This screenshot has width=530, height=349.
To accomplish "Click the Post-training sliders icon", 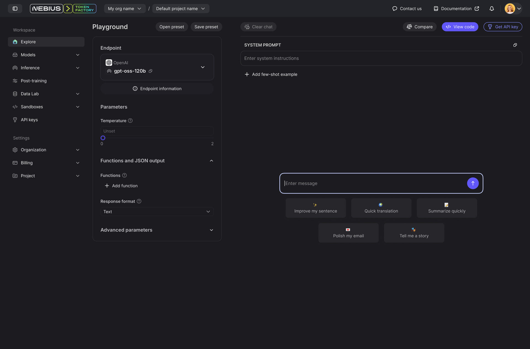I will [x=15, y=81].
